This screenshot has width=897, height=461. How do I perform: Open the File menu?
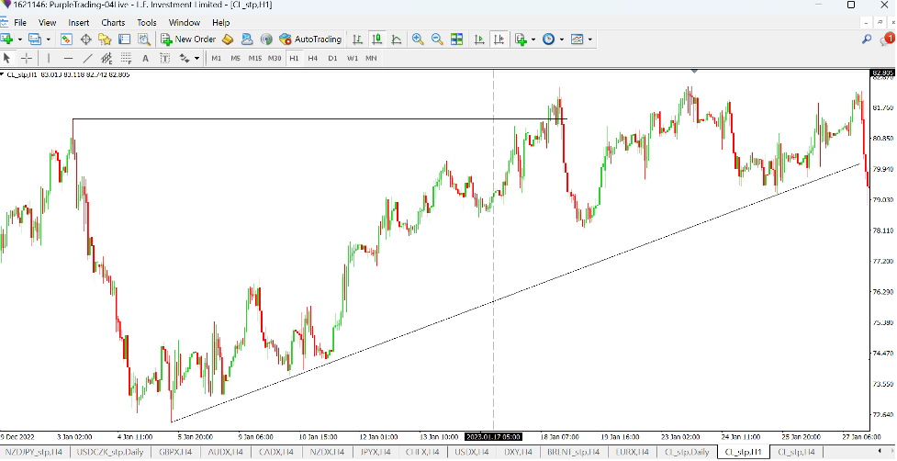pyautogui.click(x=20, y=23)
